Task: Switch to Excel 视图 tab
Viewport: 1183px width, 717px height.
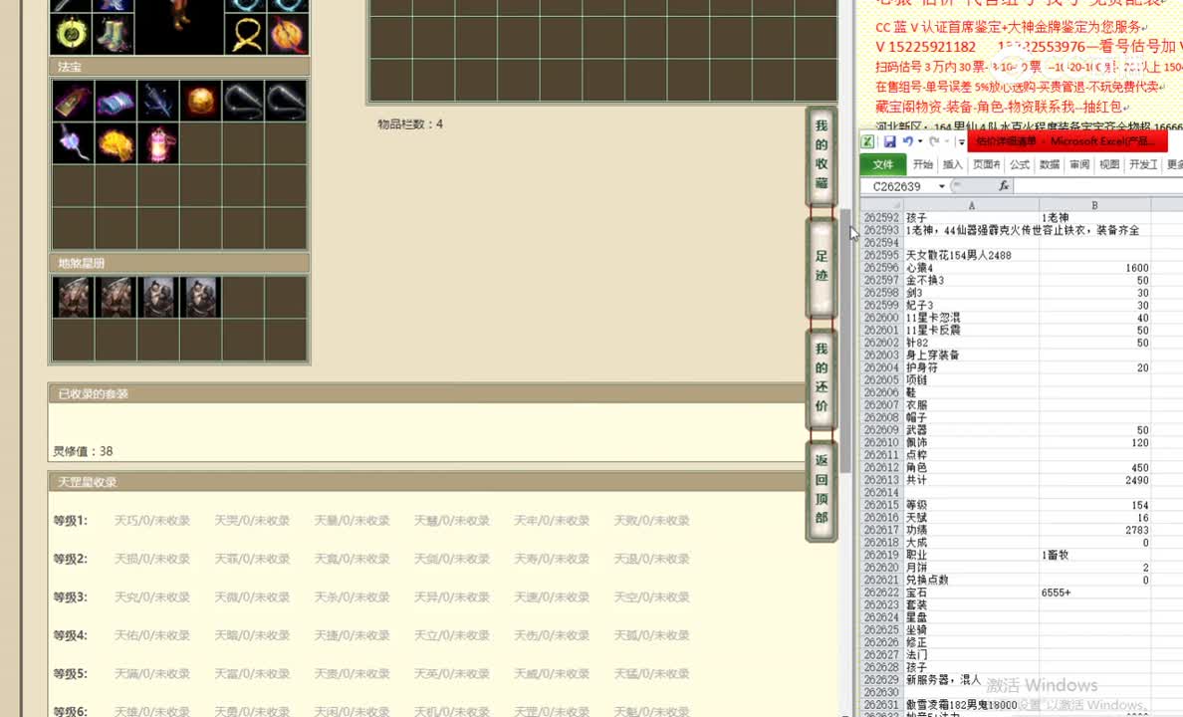Action: 1109,164
